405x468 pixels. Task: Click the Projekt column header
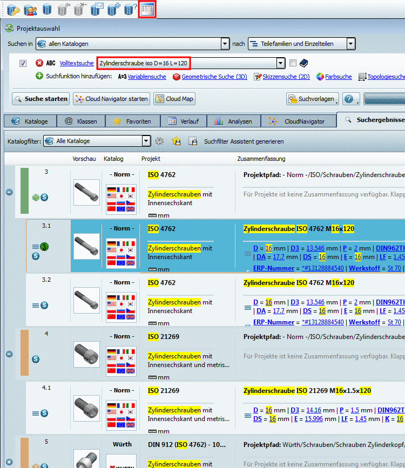click(x=151, y=159)
